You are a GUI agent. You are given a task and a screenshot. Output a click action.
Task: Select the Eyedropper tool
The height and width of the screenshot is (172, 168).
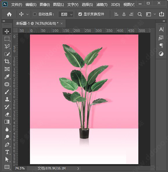7,77
